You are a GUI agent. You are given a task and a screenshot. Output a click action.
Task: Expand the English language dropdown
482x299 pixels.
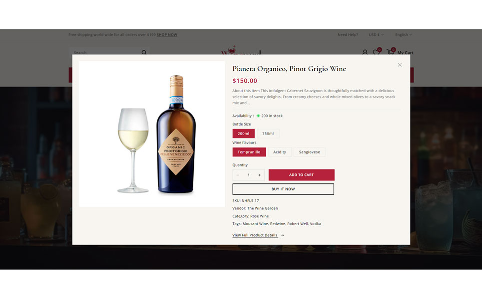point(403,35)
